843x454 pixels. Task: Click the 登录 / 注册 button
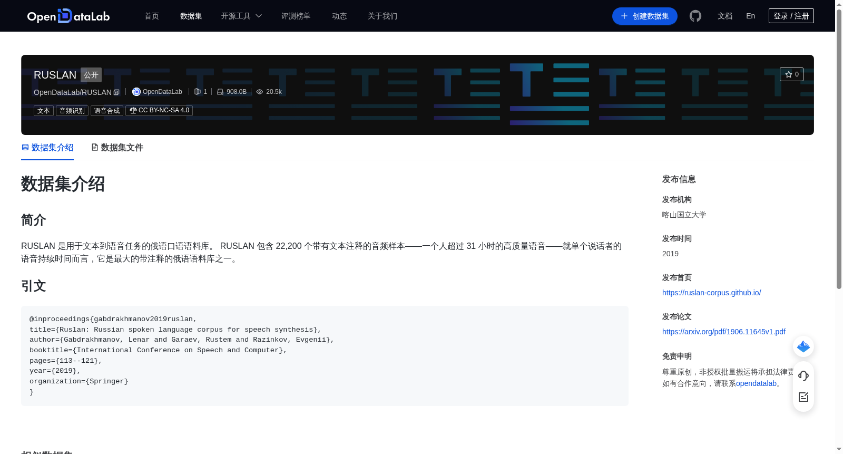[791, 16]
